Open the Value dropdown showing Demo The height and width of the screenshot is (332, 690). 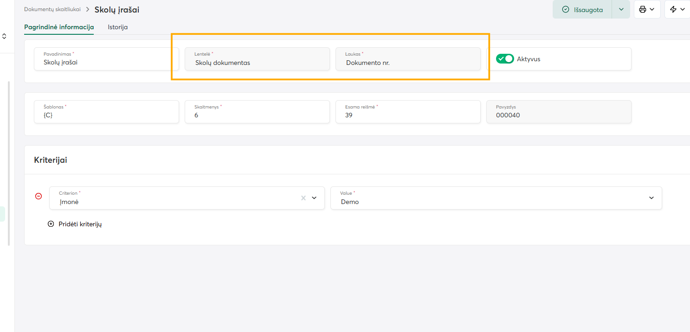651,198
